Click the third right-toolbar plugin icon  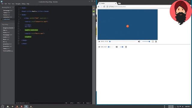pos(94,14)
